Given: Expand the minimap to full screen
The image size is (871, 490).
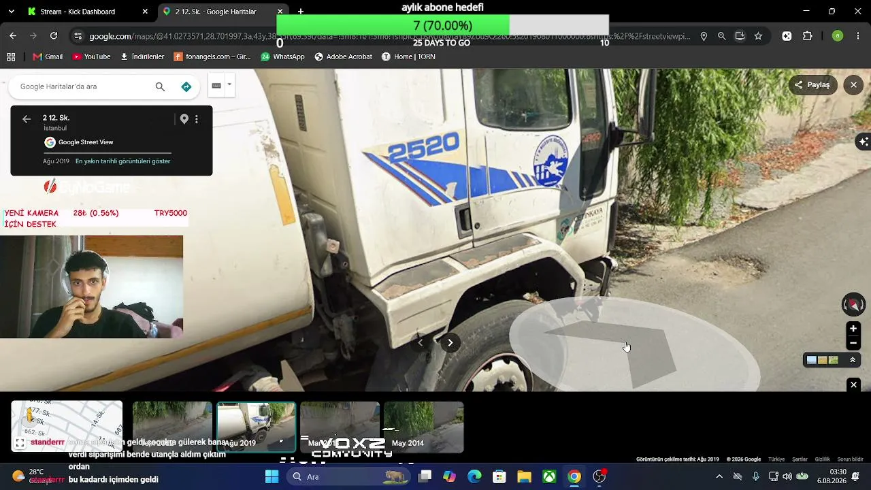Looking at the screenshot, I should [x=20, y=443].
